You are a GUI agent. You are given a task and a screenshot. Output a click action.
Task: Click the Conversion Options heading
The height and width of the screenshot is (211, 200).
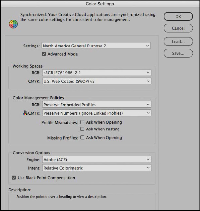31,153
